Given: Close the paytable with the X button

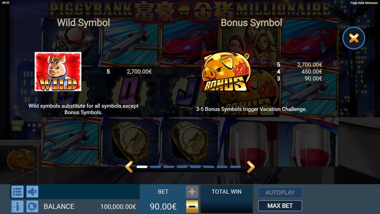Looking at the screenshot, I should coord(354,38).
